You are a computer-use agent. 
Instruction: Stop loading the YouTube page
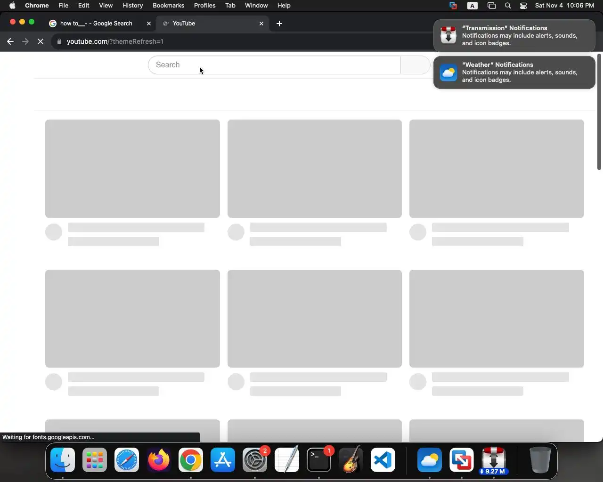point(41,41)
